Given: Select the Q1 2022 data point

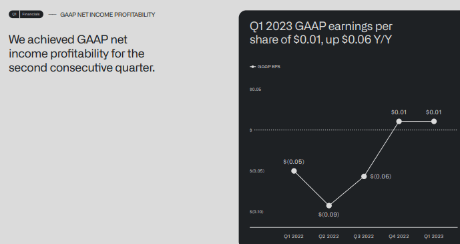Looking at the screenshot, I should tap(294, 171).
